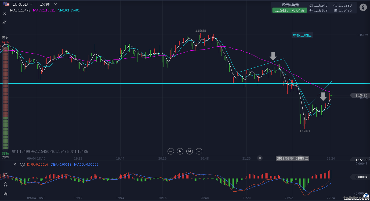Screen dimensions: 370x201
Task: Close the moving average indicator with the X
Action: pyautogui.click(x=5, y=14)
